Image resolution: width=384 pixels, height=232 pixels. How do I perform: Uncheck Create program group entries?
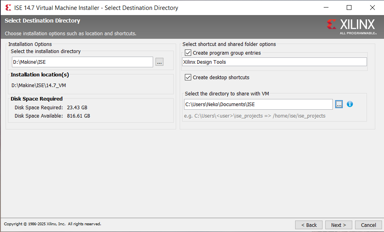tap(188, 53)
